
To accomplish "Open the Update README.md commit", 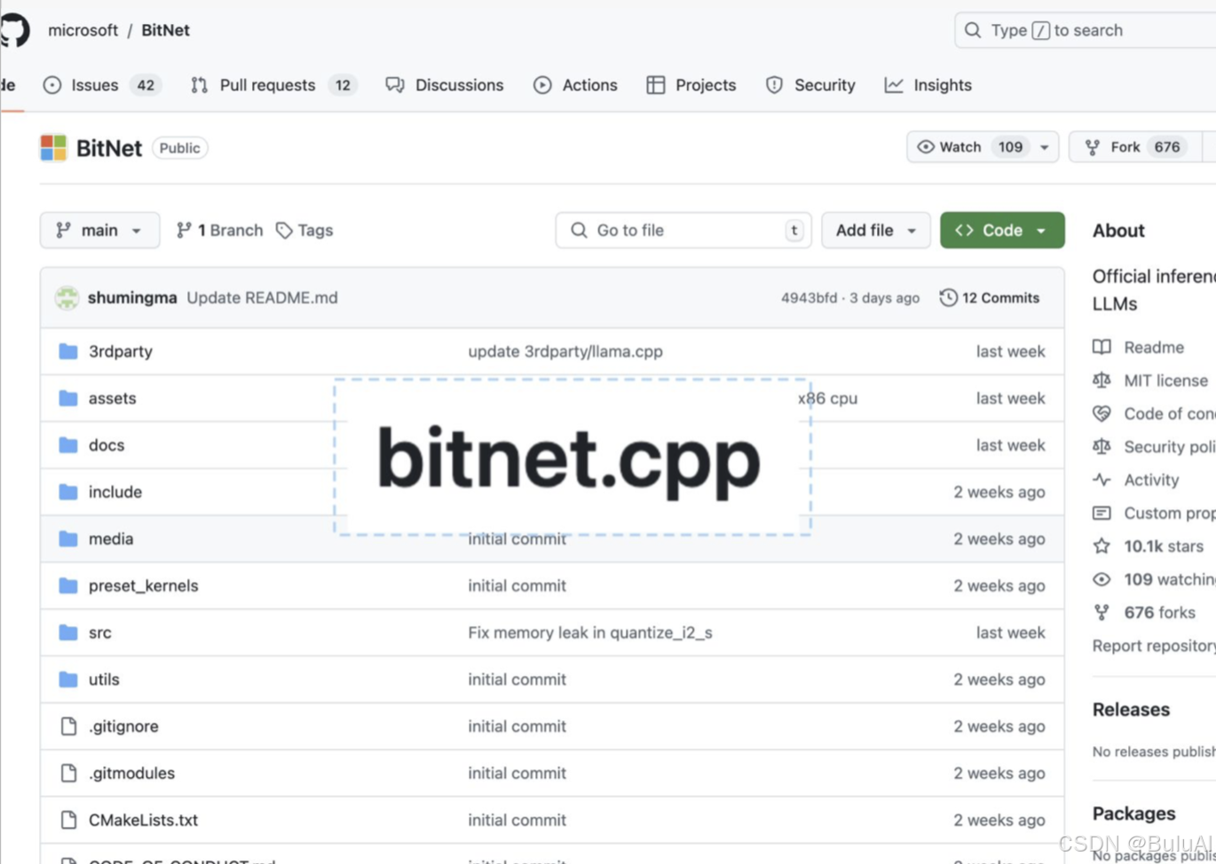I will [262, 297].
